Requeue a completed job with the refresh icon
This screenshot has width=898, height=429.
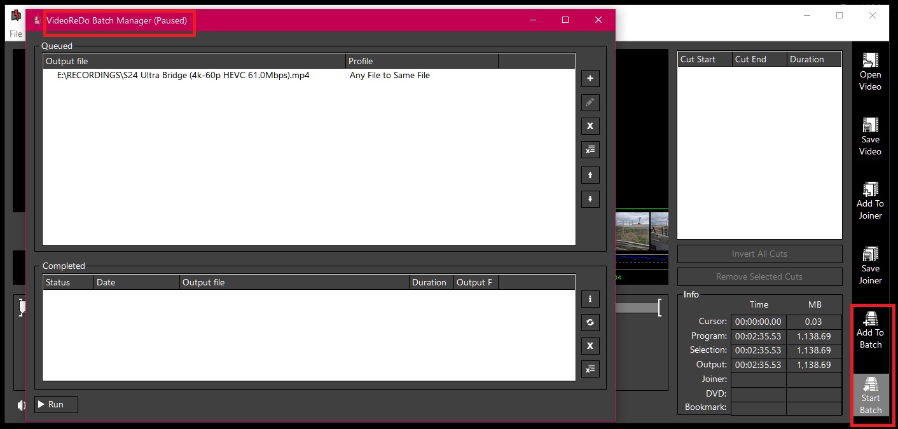[x=590, y=322]
